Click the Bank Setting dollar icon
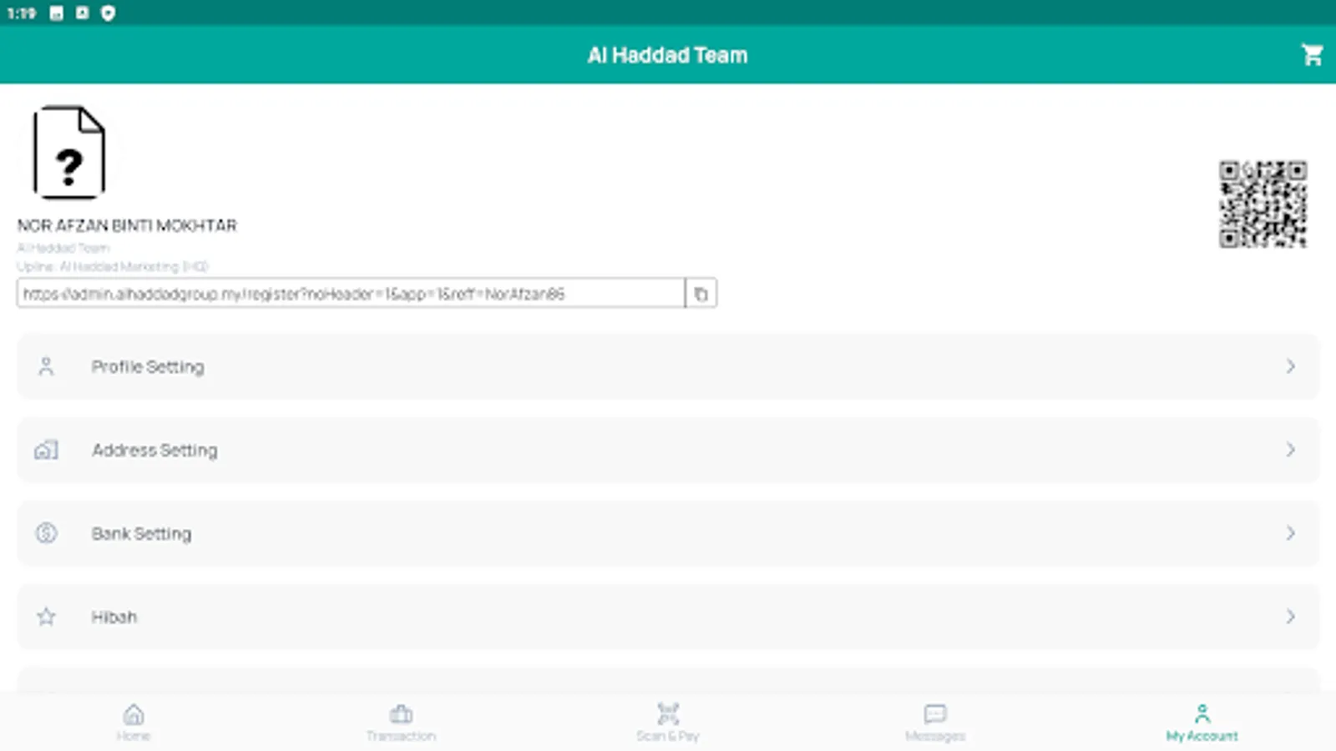Image resolution: width=1336 pixels, height=751 pixels. pyautogui.click(x=46, y=533)
